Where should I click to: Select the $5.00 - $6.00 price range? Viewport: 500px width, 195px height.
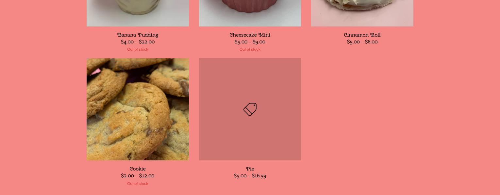coord(362,42)
